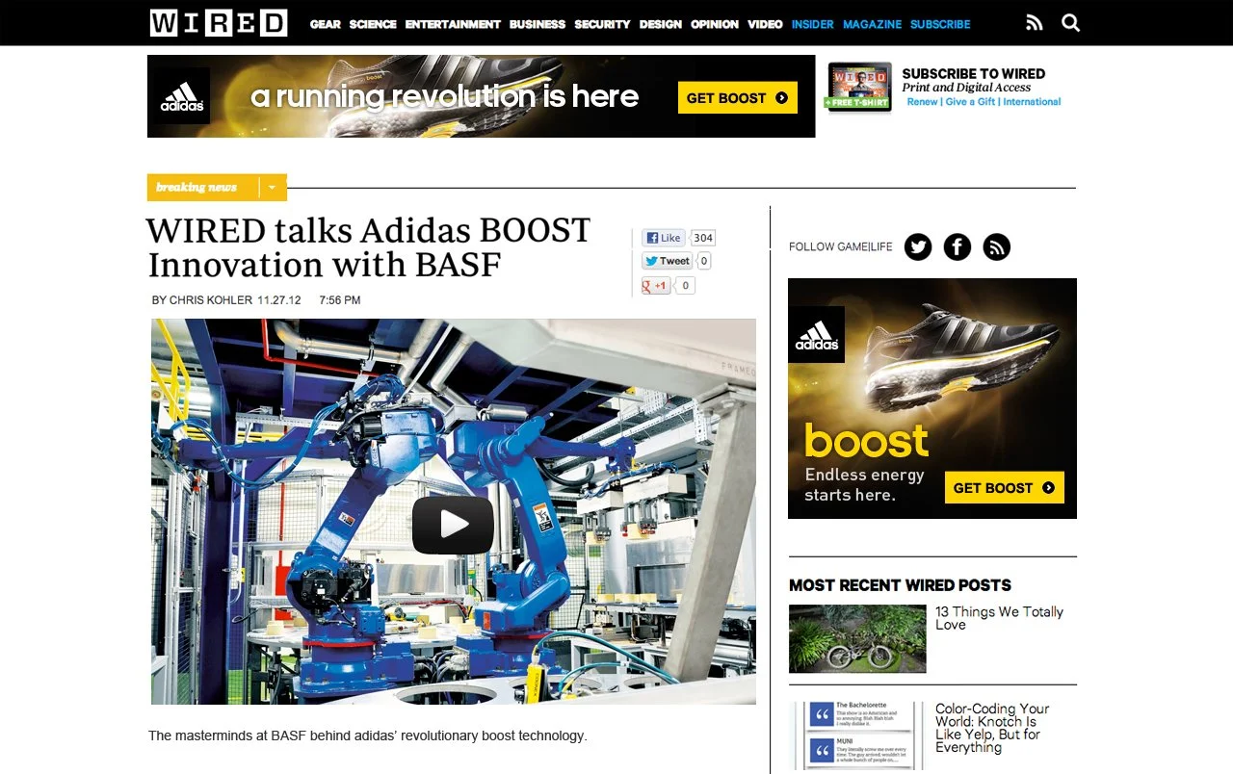Click the Knotch quotes thumbnail
Viewport: 1233px width, 774px height.
857,736
